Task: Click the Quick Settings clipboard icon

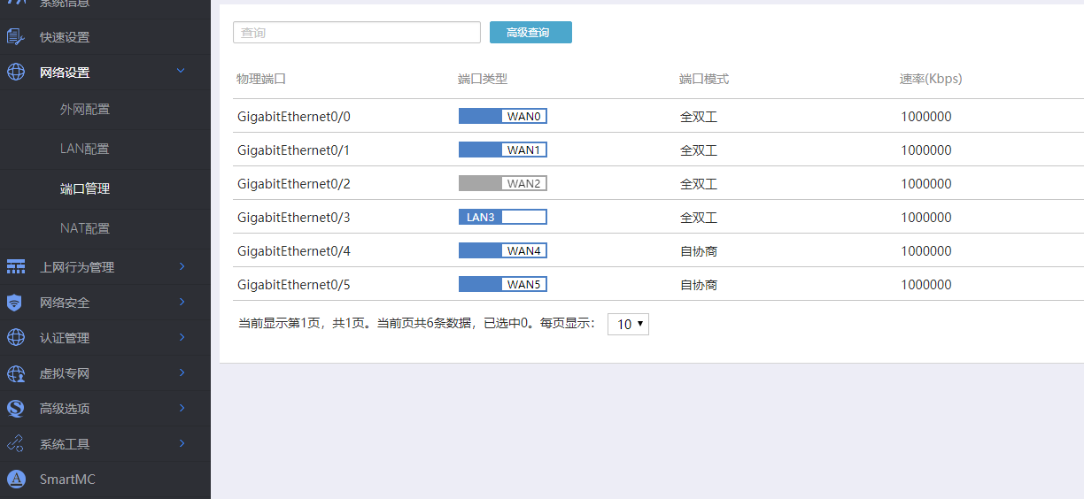Action: click(15, 37)
